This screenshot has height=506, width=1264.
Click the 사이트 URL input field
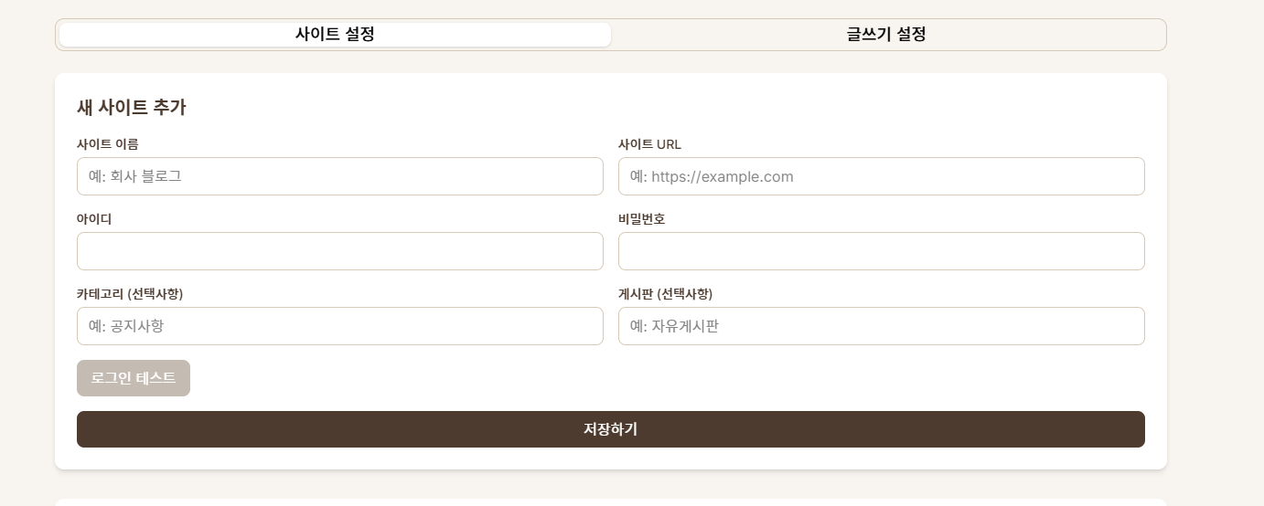[x=882, y=176]
